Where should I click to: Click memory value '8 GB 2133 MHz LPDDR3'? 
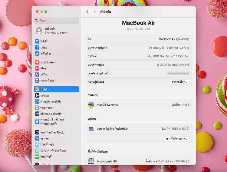pos(173,65)
